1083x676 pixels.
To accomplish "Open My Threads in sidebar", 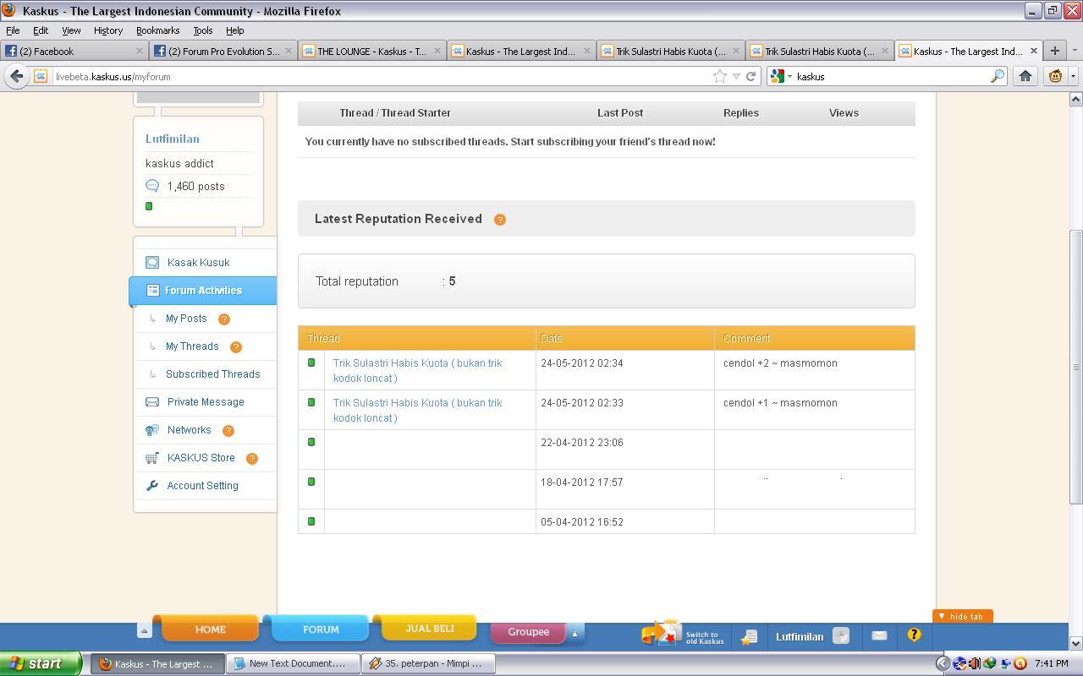I will tap(192, 346).
